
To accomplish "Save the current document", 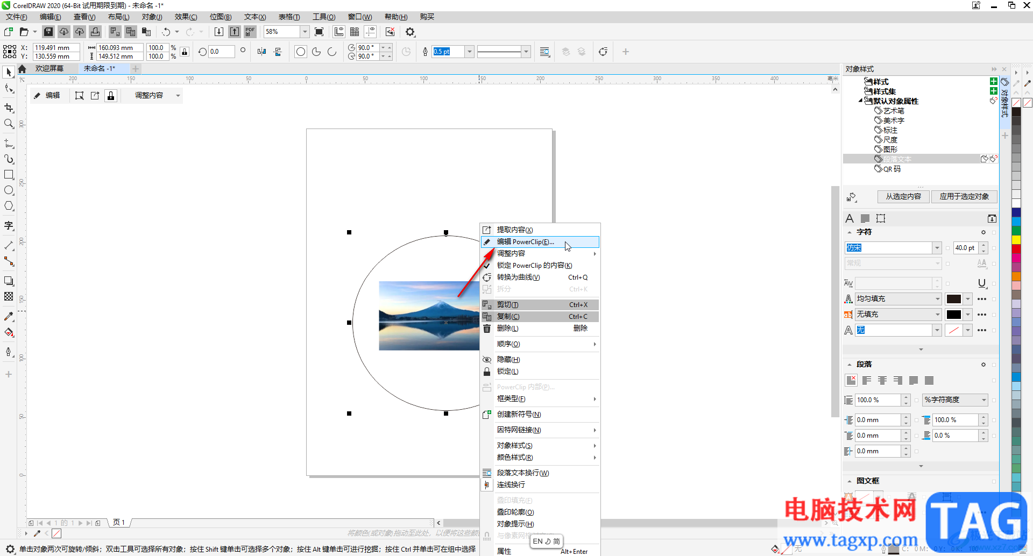I will [x=48, y=32].
